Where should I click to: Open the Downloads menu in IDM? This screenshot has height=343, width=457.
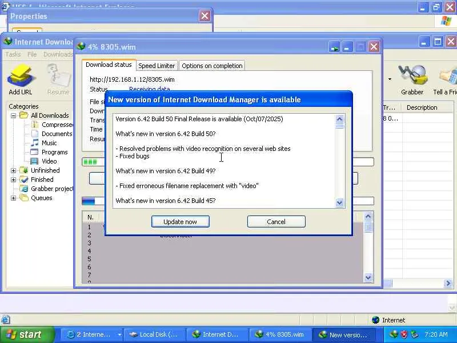[58, 54]
